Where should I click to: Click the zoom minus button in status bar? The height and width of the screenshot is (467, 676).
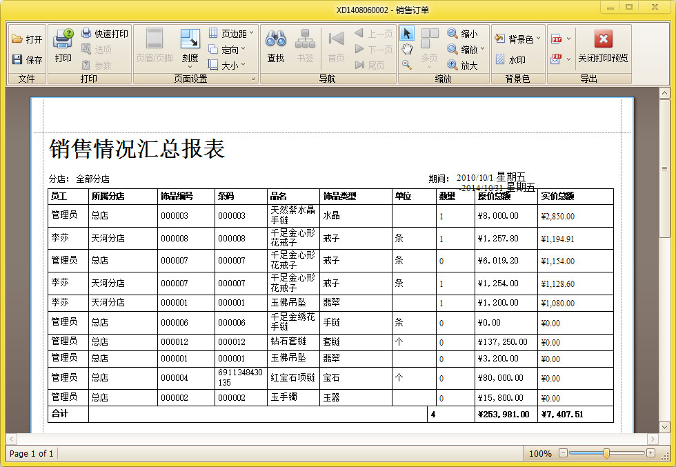(x=563, y=453)
